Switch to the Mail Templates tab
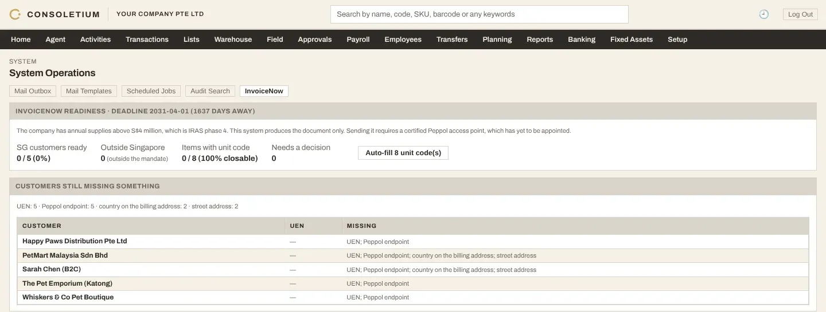The width and height of the screenshot is (826, 312). tap(89, 91)
